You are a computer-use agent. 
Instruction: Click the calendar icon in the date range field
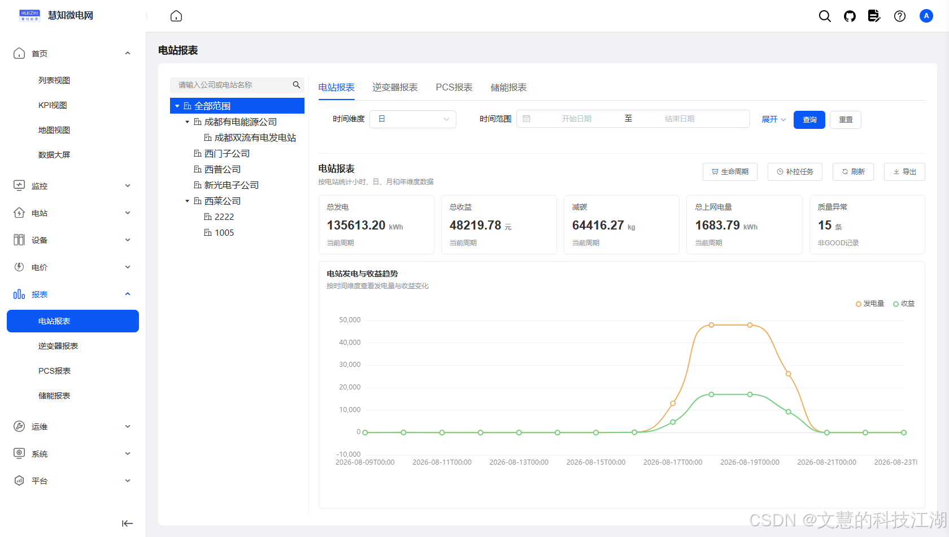pos(526,119)
